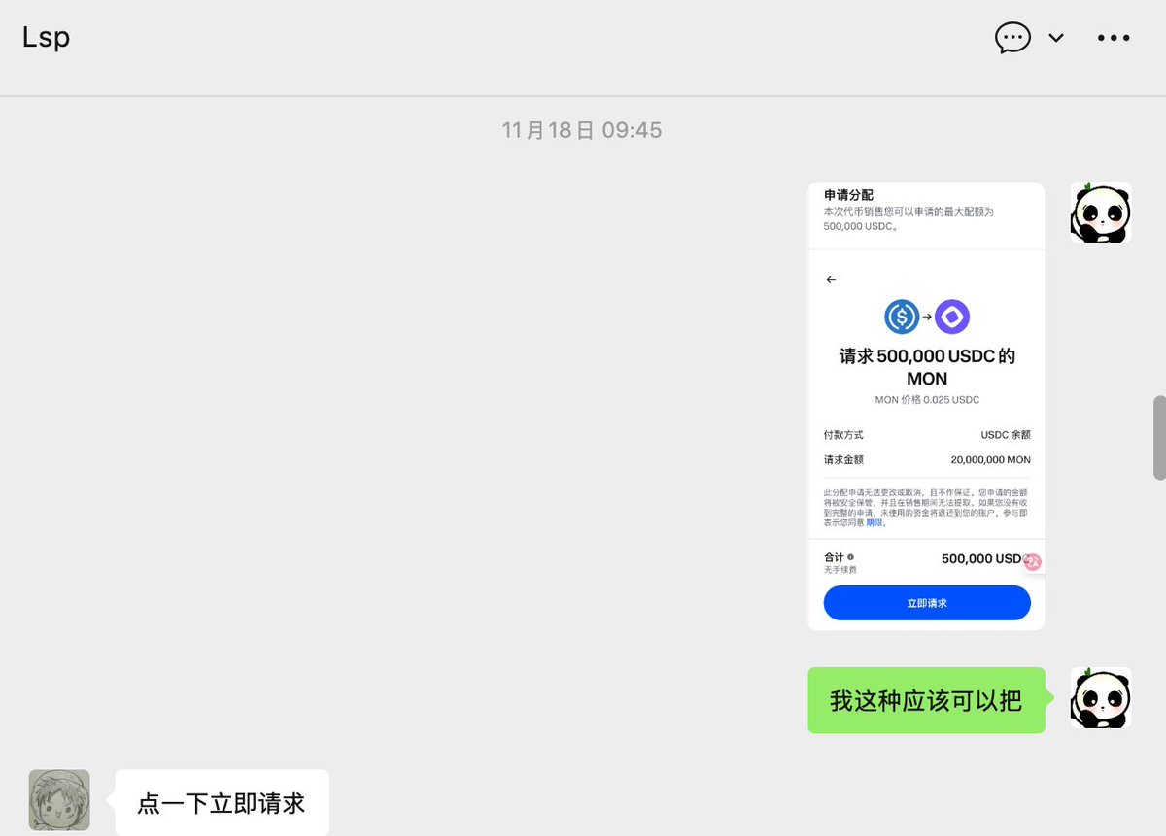
Task: Open the conversation menu via ellipsis
Action: [x=1114, y=37]
